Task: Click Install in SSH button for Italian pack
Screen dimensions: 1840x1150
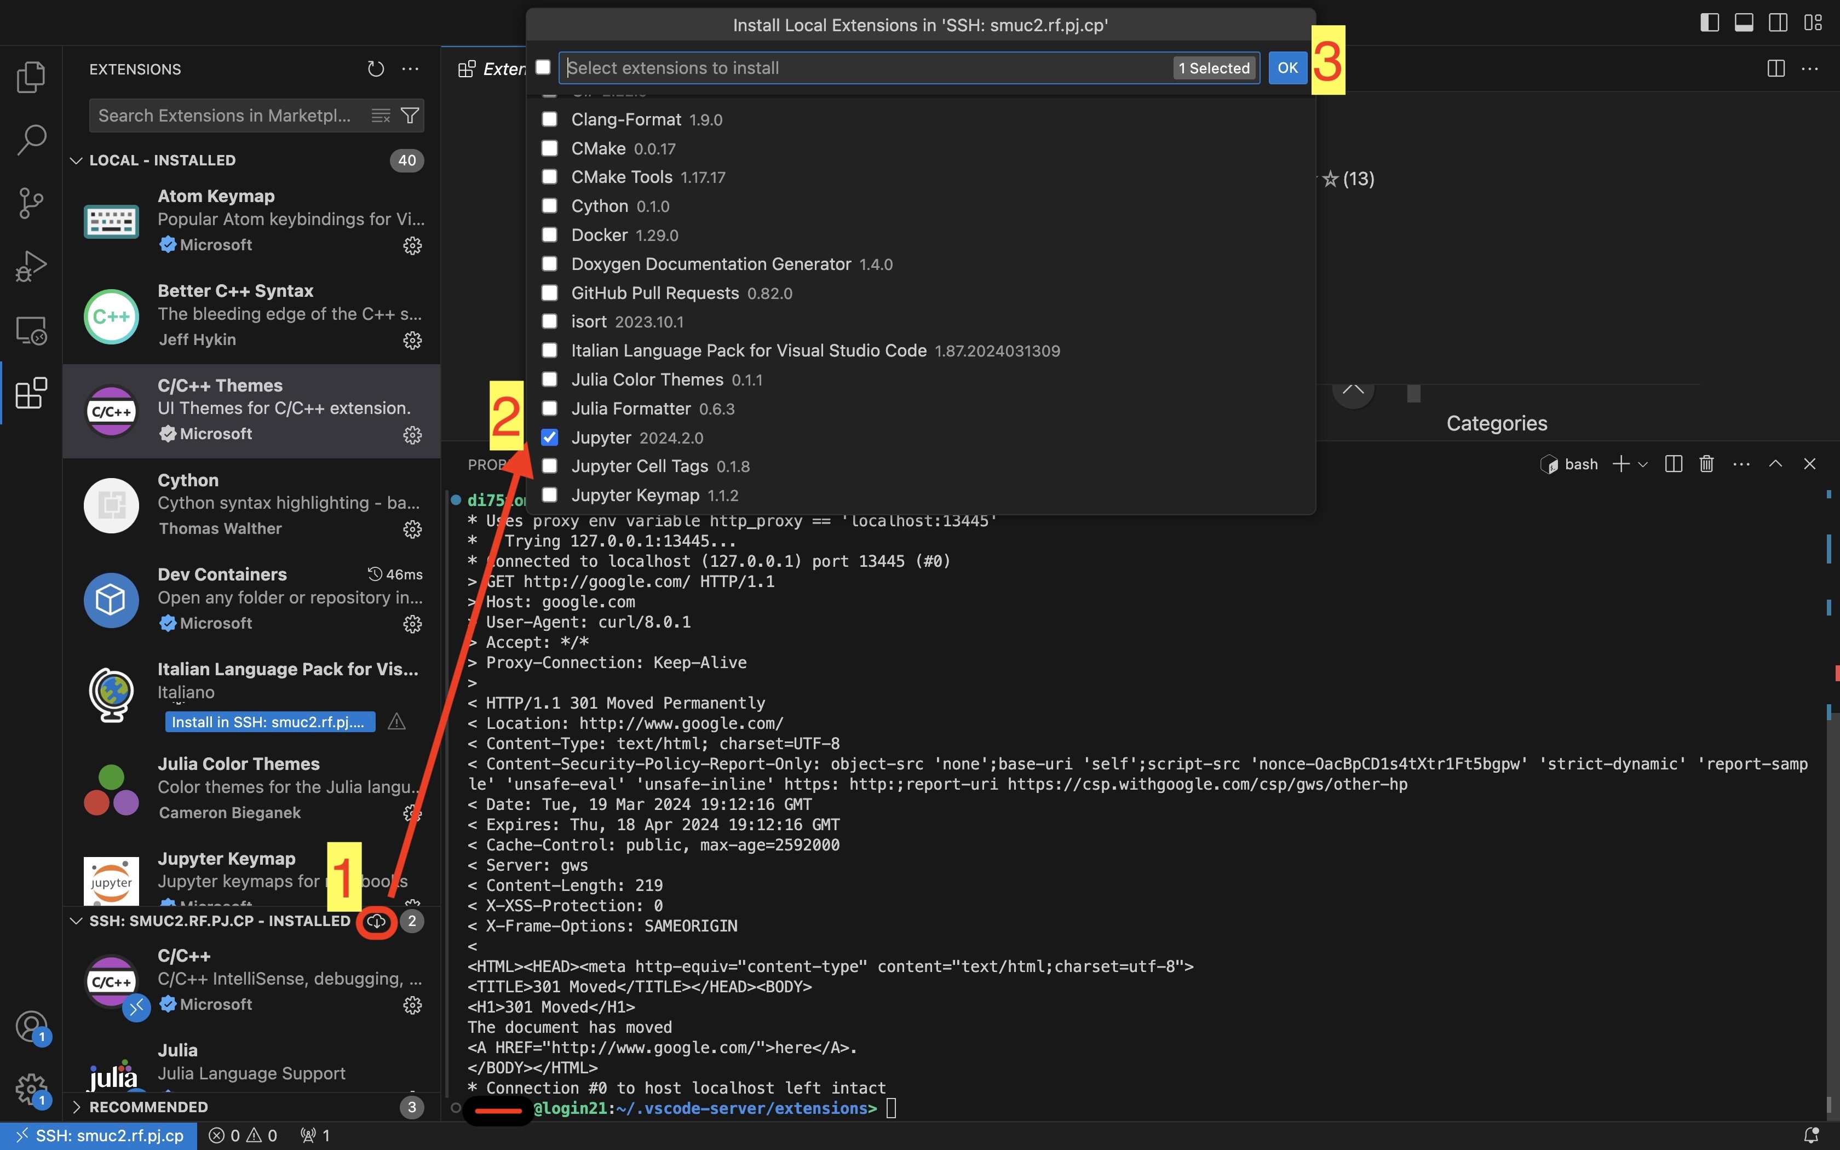Action: pyautogui.click(x=270, y=722)
